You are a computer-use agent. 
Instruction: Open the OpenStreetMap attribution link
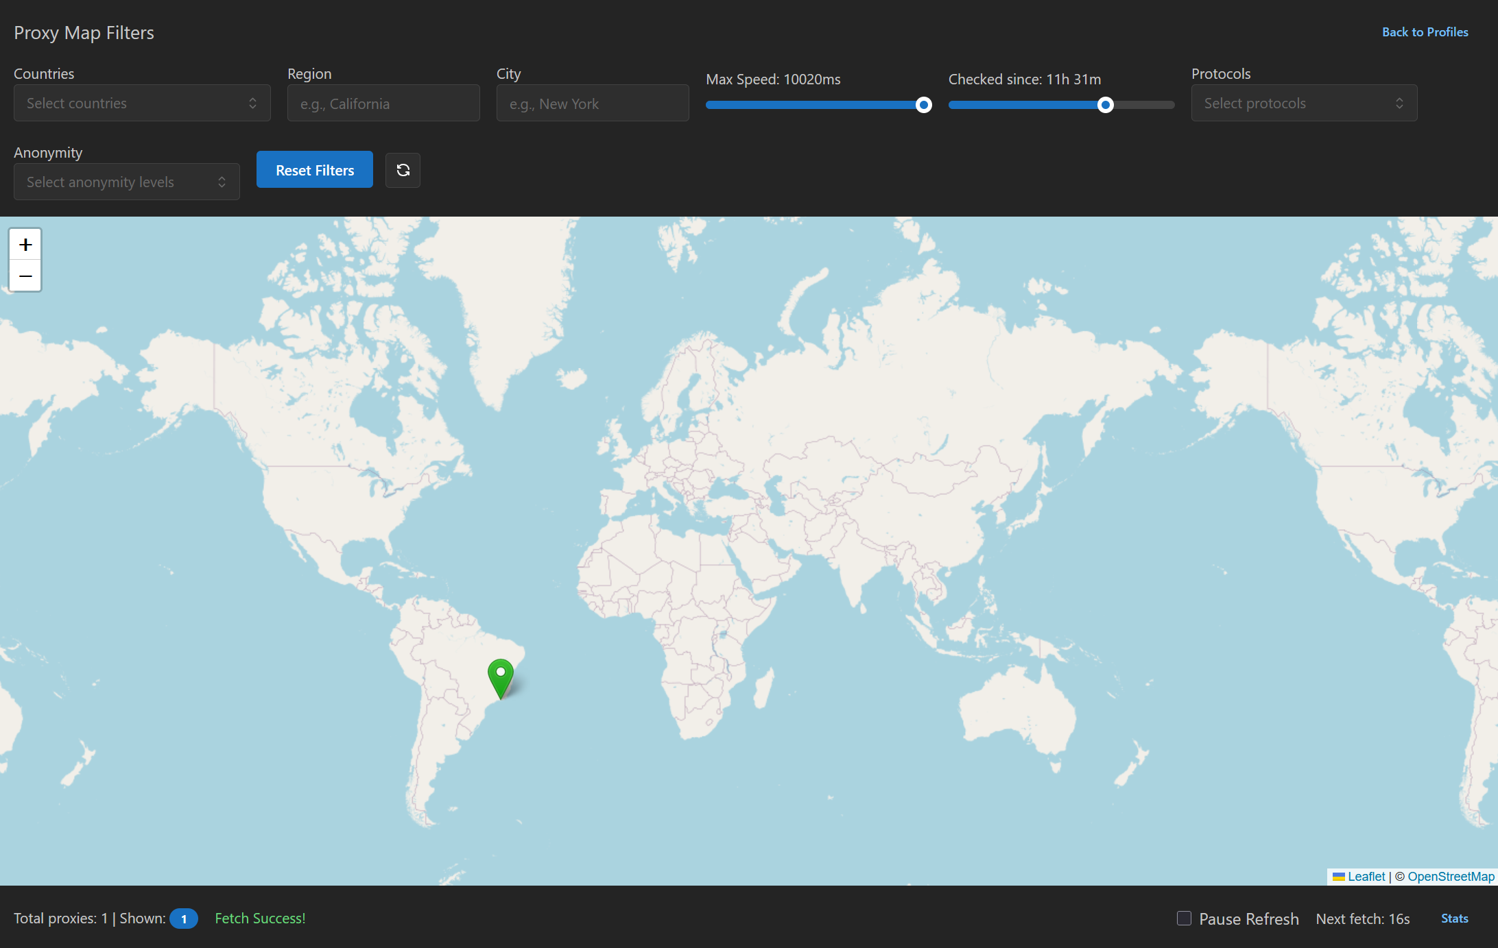tap(1450, 877)
